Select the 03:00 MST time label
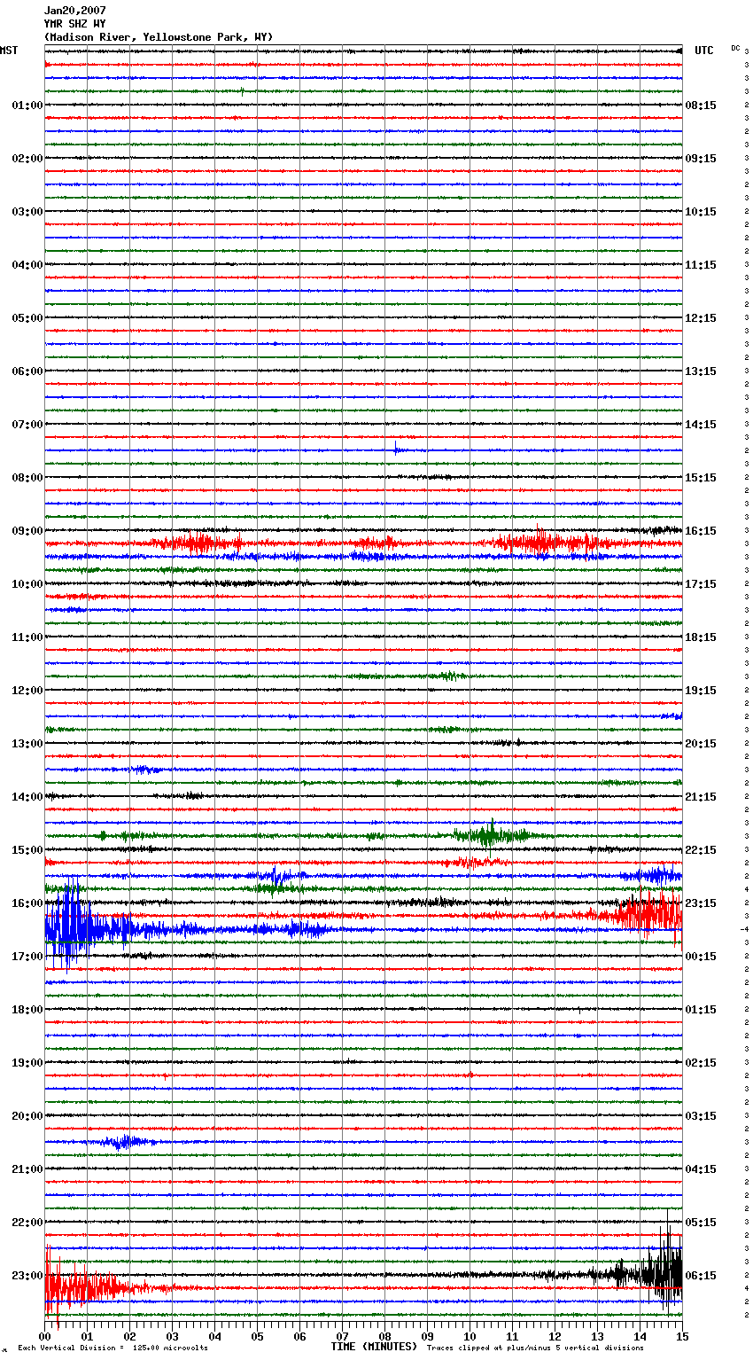This screenshot has width=753, height=1360. click(27, 212)
